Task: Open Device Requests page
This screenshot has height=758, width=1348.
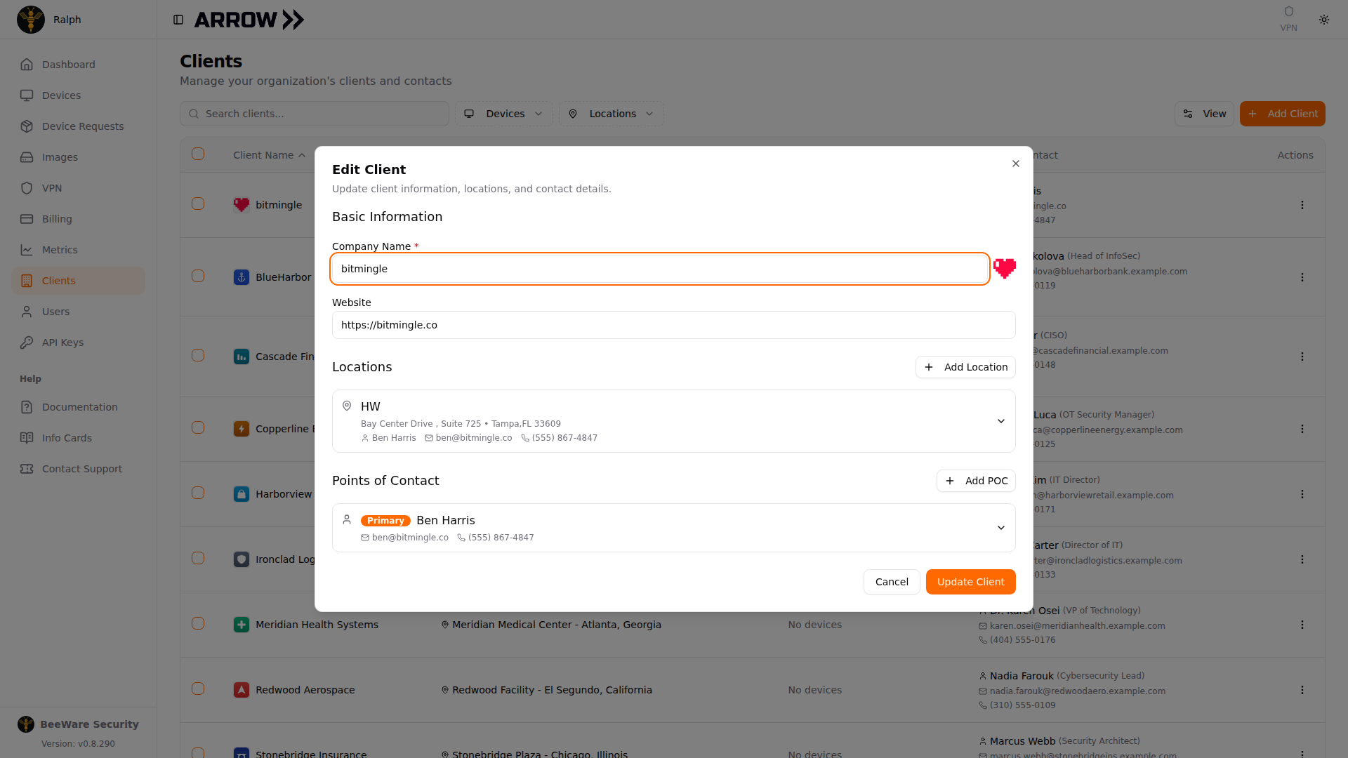Action: [x=78, y=126]
